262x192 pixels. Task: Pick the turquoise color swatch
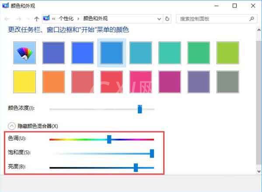pyautogui.click(x=170, y=53)
